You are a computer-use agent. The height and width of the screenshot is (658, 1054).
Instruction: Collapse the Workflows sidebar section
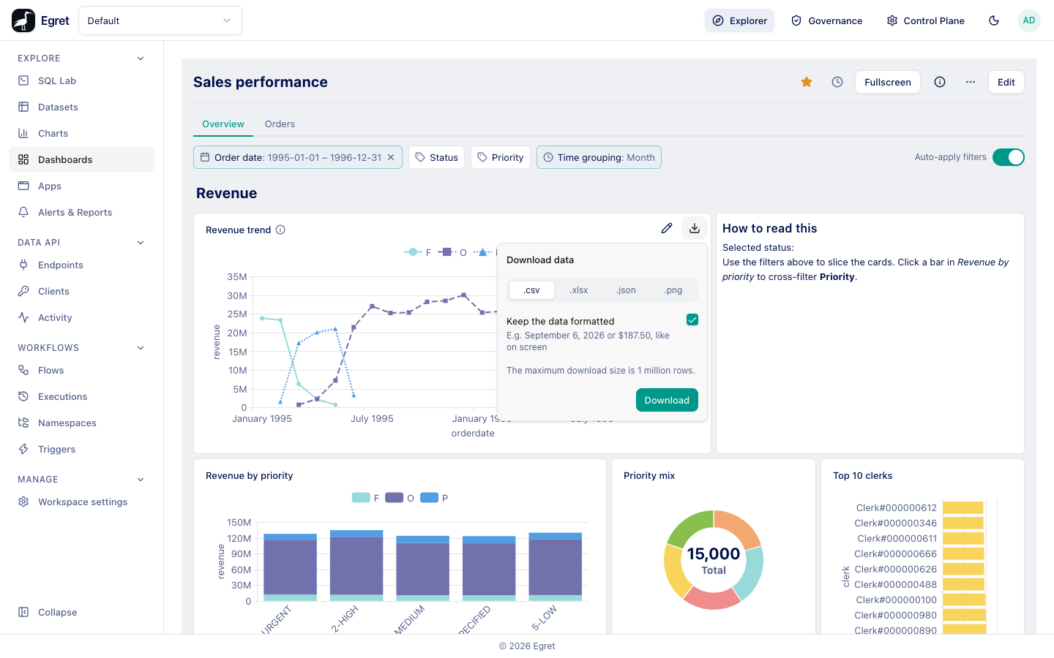[x=141, y=348]
